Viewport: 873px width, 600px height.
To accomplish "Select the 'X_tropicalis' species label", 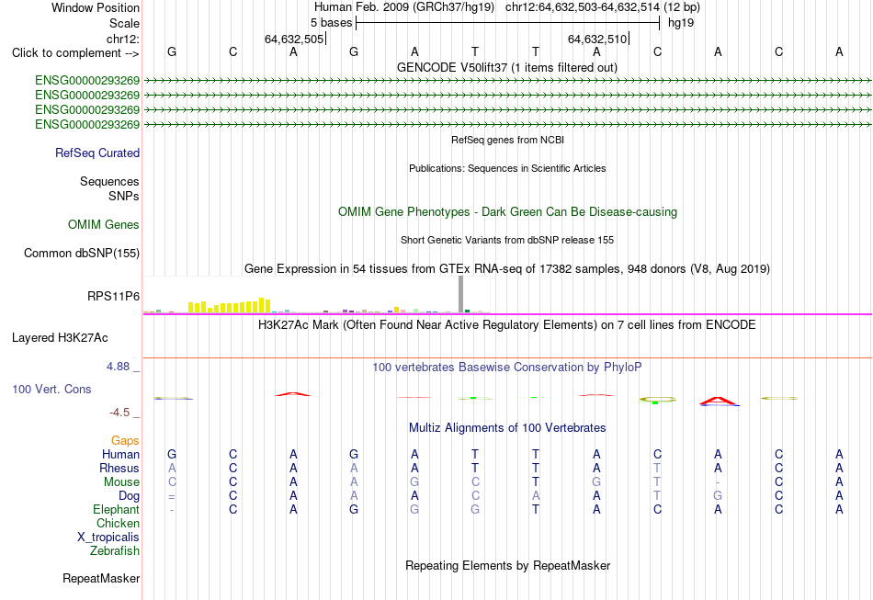I will pyautogui.click(x=108, y=538).
